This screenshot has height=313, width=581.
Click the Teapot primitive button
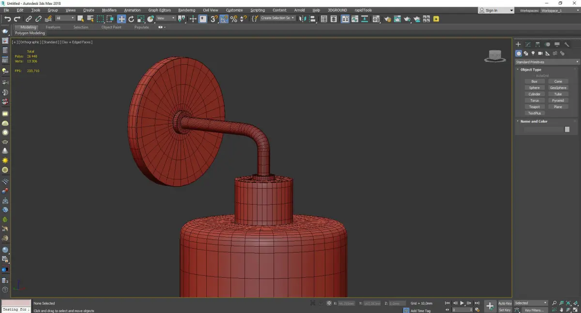(x=534, y=107)
